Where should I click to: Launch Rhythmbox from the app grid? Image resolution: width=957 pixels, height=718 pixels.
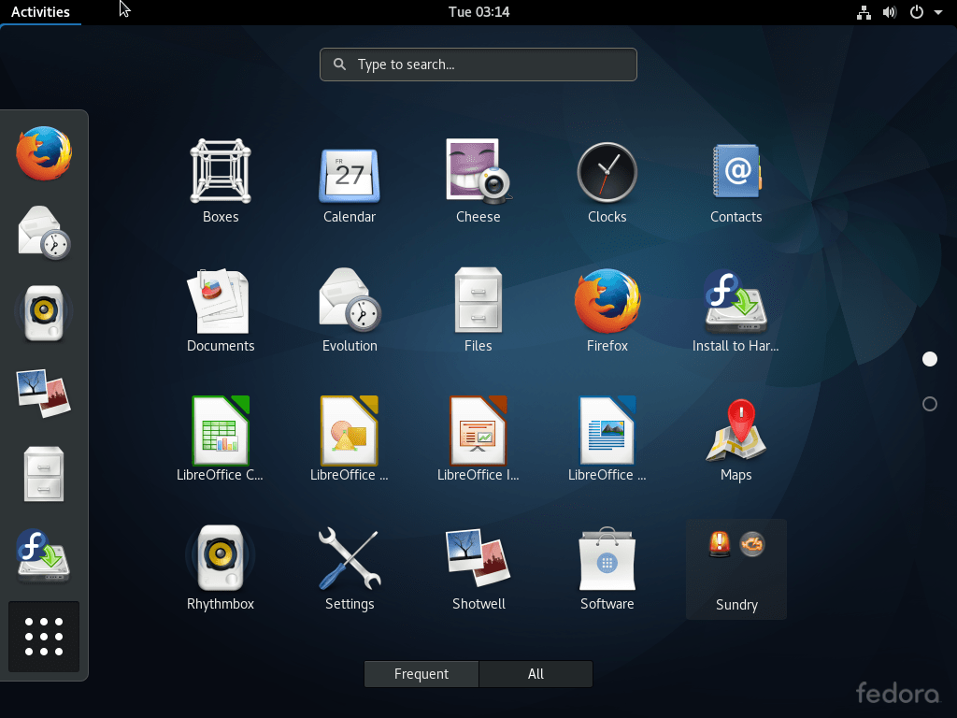click(221, 567)
